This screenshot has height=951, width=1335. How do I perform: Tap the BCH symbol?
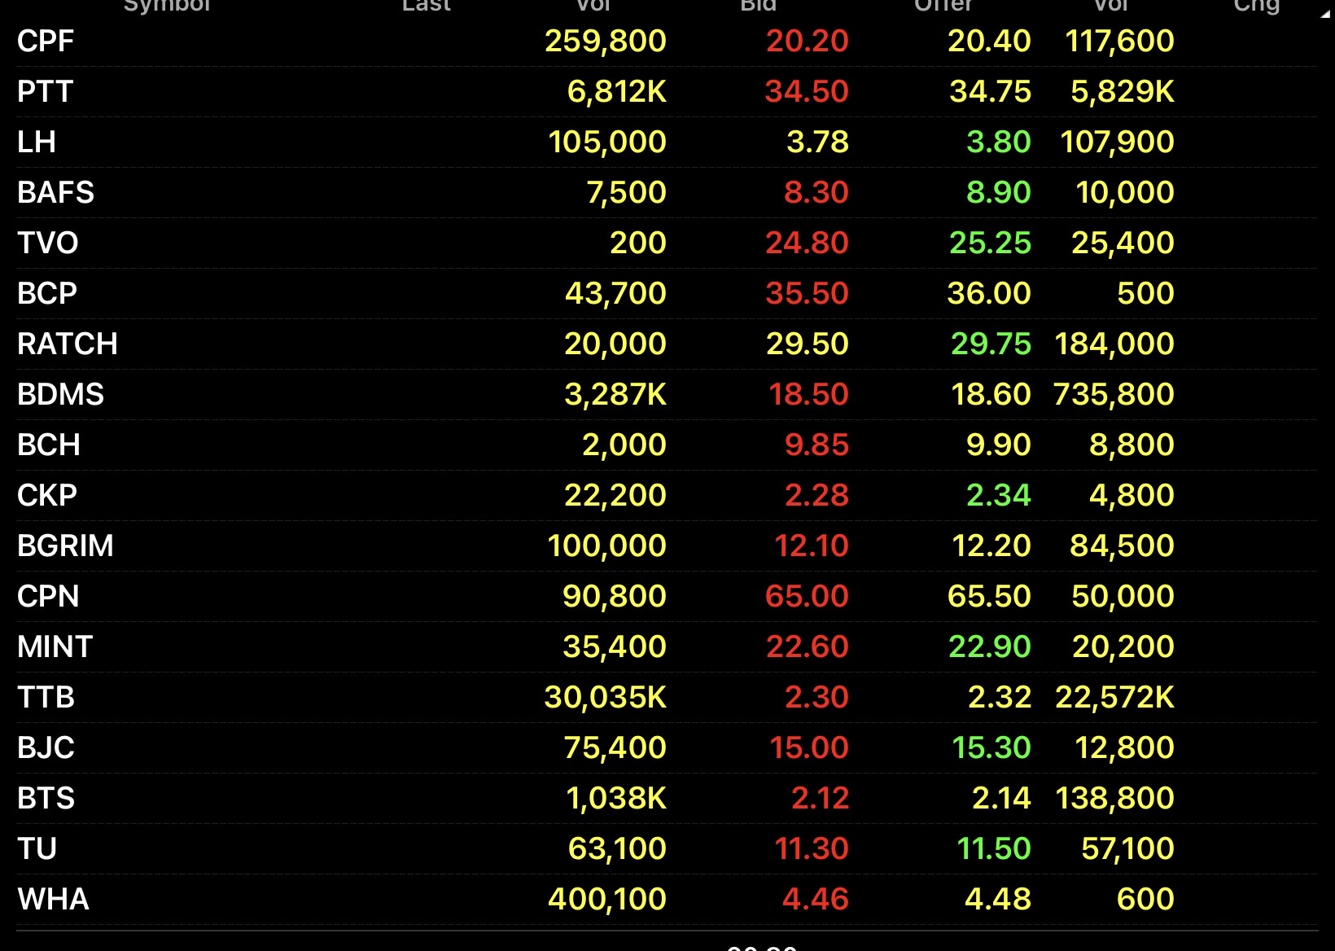49,445
